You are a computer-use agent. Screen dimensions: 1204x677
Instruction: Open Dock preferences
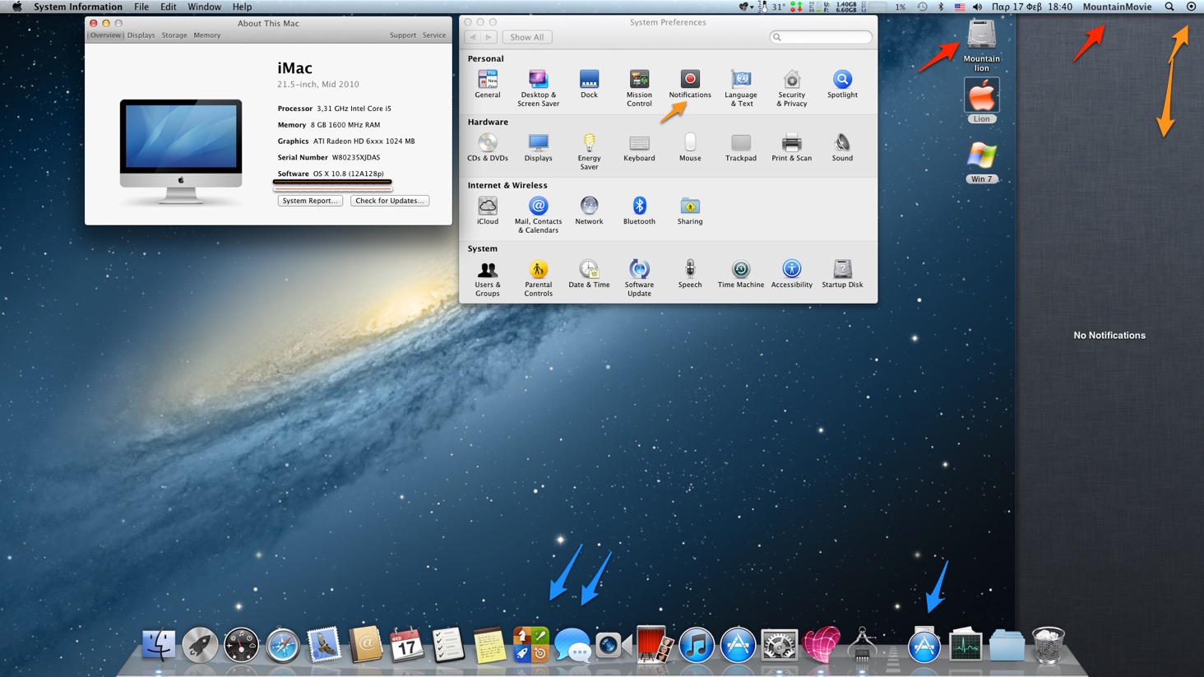(x=589, y=84)
